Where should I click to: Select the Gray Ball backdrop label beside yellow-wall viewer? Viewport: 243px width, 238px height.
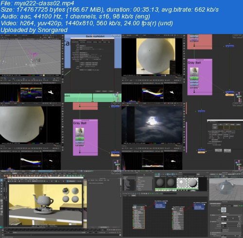[x=194, y=63]
